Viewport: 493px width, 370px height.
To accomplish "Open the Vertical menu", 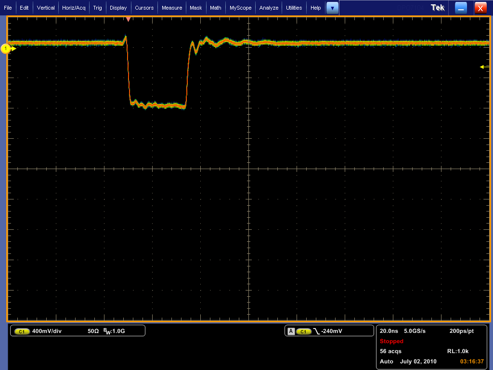I will (x=46, y=8).
